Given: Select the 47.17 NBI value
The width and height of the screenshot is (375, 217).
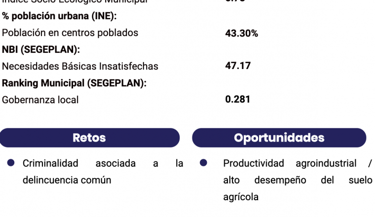Looking at the screenshot, I should coord(238,66).
